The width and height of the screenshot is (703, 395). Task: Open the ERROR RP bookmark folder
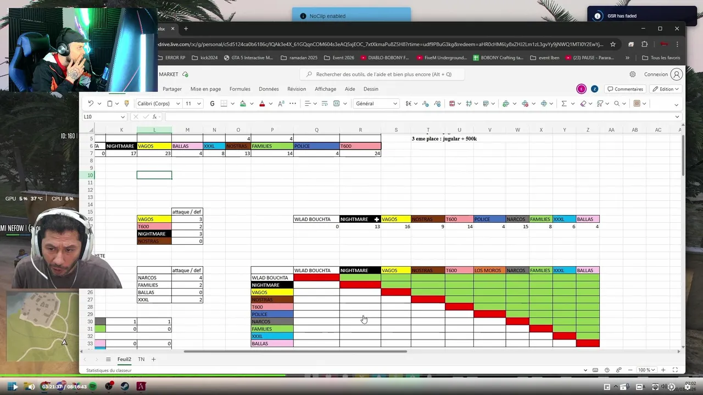pyautogui.click(x=171, y=58)
